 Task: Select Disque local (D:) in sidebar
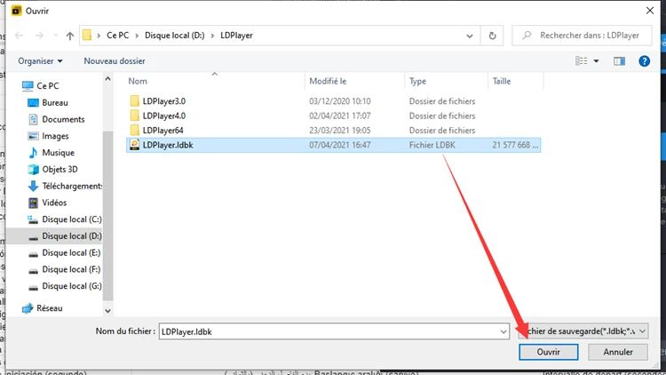pos(72,236)
